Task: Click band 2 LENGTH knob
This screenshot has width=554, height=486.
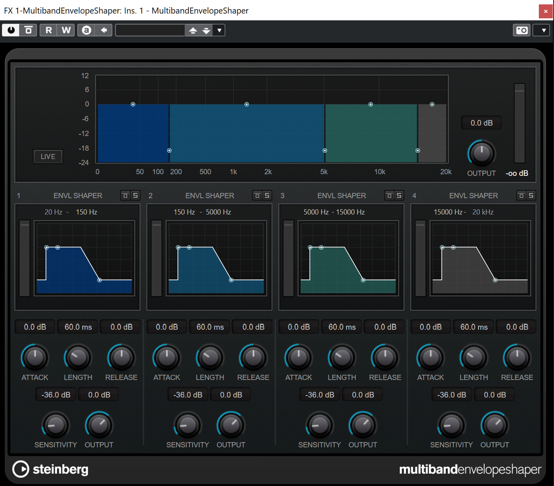Action: point(210,358)
